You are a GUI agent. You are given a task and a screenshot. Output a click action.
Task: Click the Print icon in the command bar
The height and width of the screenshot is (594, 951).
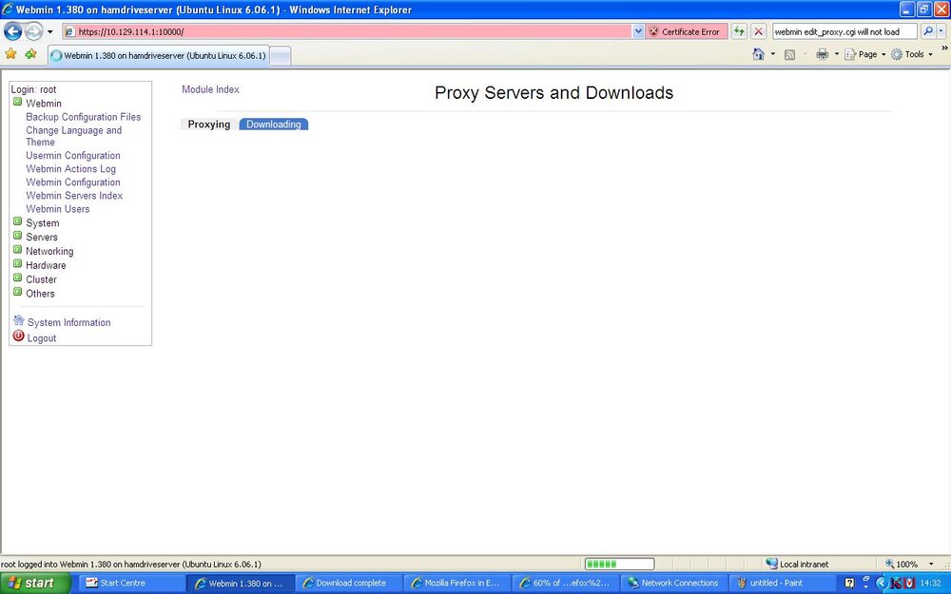(822, 54)
